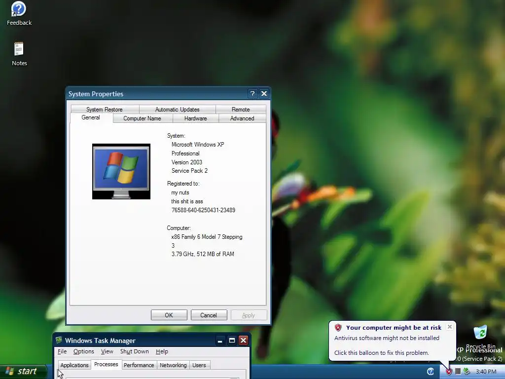Open the Task Manager Shut Down menu
Image resolution: width=505 pixels, height=379 pixels.
tap(134, 351)
